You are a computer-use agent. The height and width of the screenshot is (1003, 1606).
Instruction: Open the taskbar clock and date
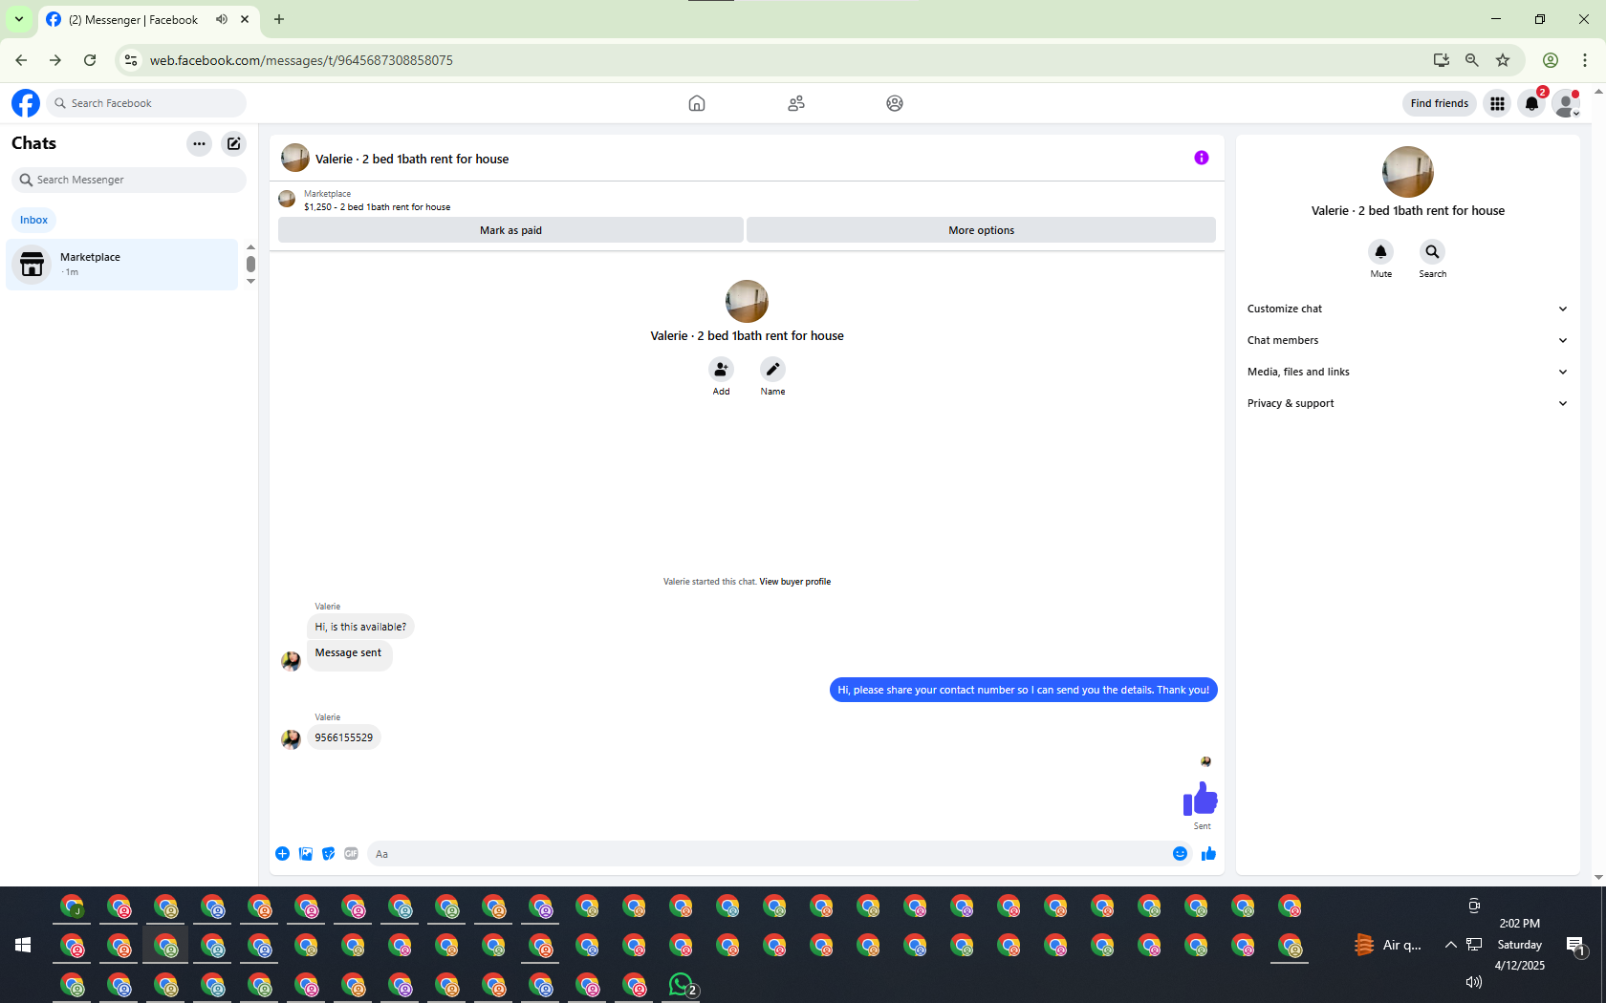pos(1520,945)
